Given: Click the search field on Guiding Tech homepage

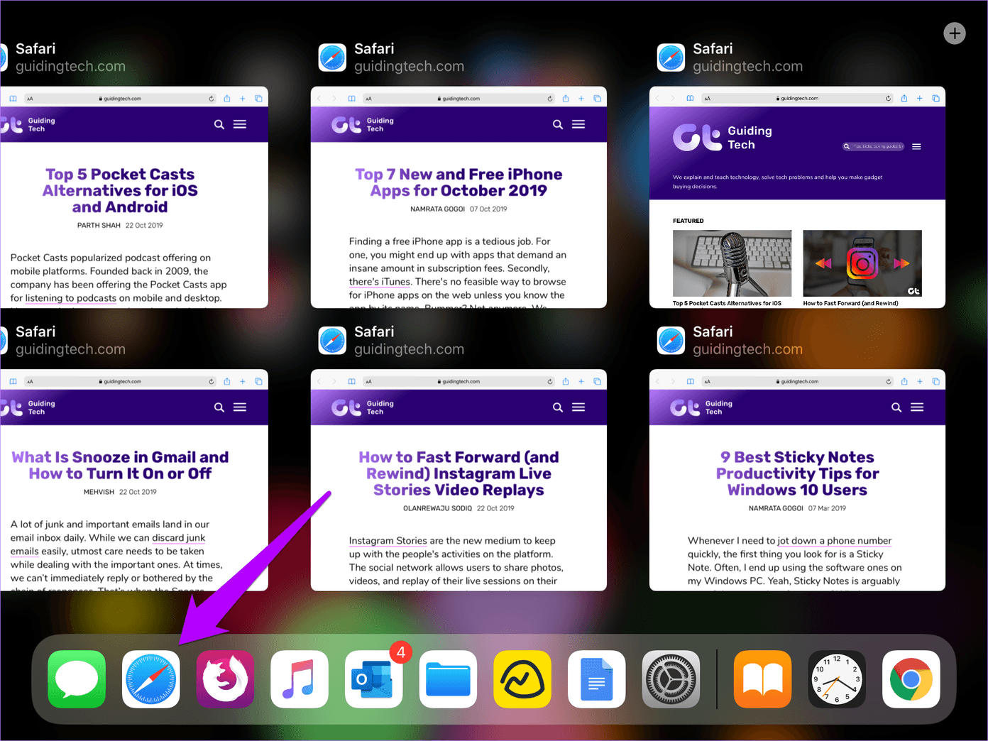Looking at the screenshot, I should 873,146.
